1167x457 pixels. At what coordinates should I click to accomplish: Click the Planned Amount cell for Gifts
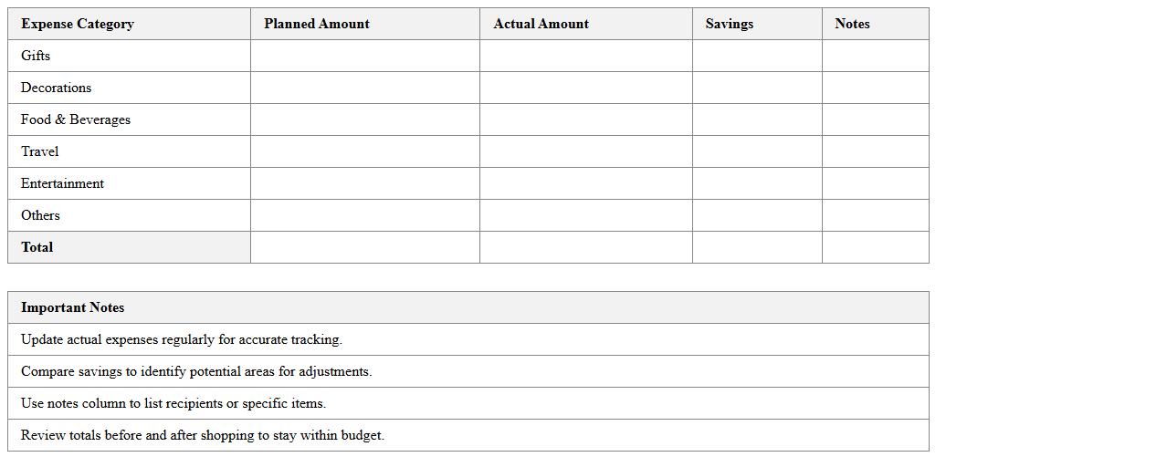[x=364, y=56]
